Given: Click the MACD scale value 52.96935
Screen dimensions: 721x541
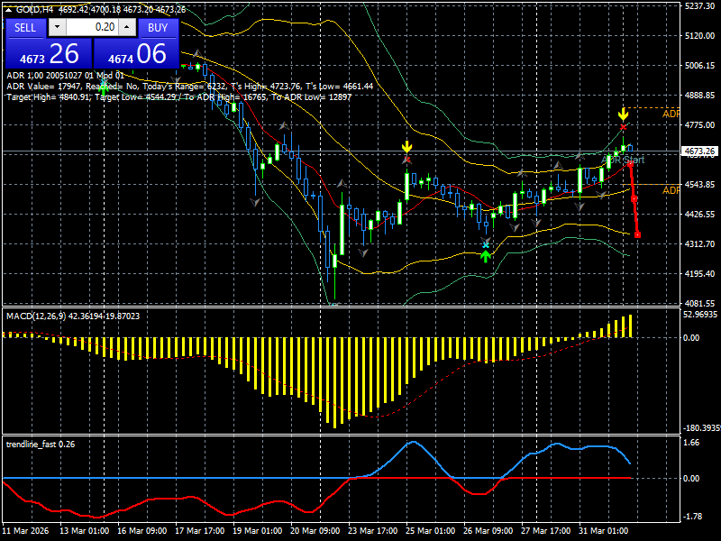Looking at the screenshot, I should point(700,315).
